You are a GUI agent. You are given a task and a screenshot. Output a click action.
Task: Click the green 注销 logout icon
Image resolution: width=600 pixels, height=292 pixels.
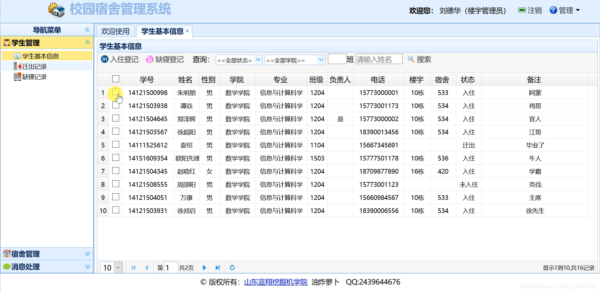click(x=522, y=10)
